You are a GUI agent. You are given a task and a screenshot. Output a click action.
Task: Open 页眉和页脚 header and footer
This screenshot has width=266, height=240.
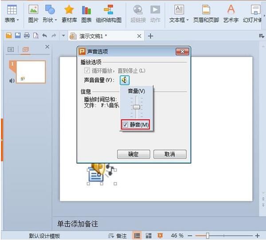click(206, 14)
